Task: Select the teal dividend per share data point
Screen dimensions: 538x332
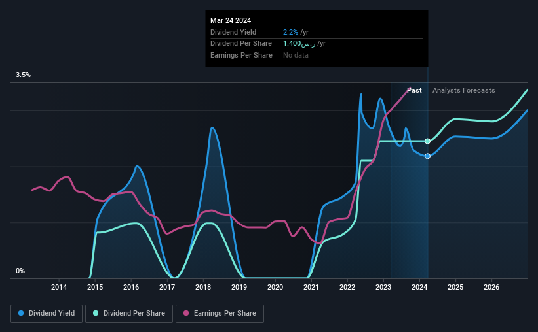Action: pyautogui.click(x=427, y=141)
